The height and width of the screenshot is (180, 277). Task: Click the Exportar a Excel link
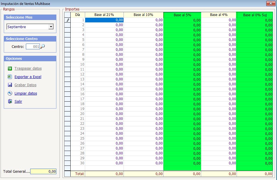click(x=28, y=77)
